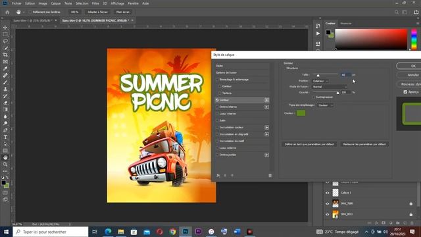Open Microsoft Edge from the taskbar
The height and width of the screenshot is (237, 421).
(108, 232)
